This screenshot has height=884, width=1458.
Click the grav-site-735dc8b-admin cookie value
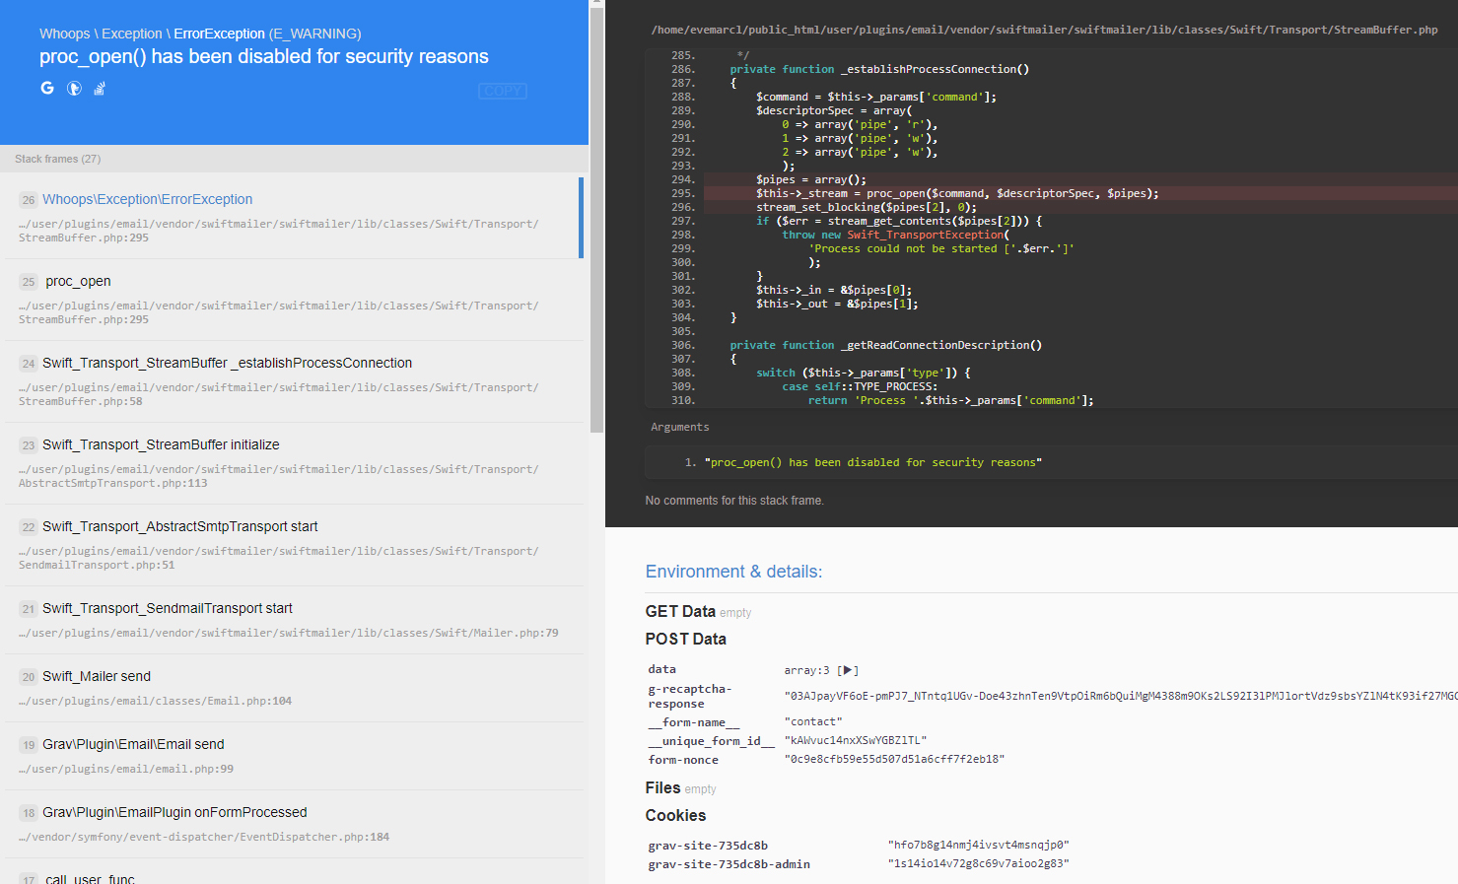pos(978,863)
